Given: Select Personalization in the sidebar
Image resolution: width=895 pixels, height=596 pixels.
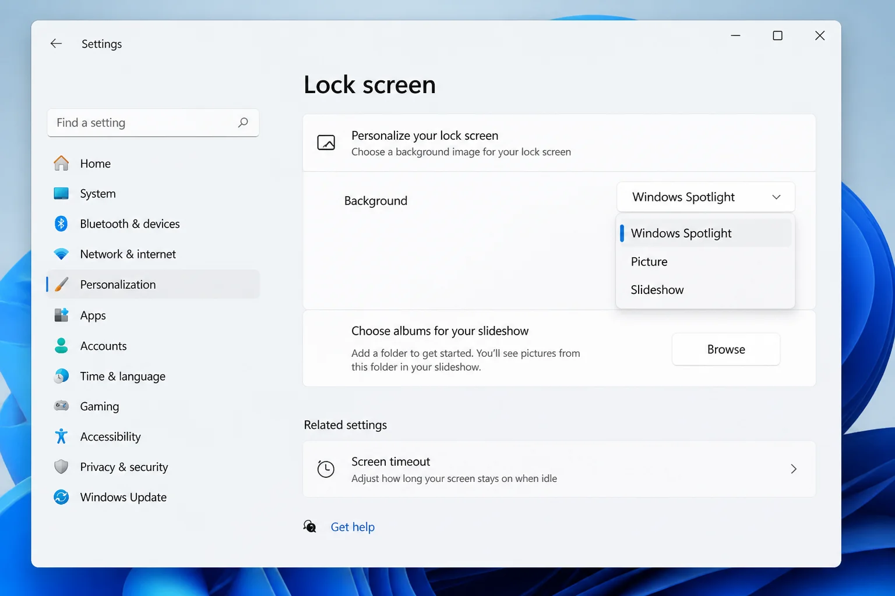Looking at the screenshot, I should point(153,285).
